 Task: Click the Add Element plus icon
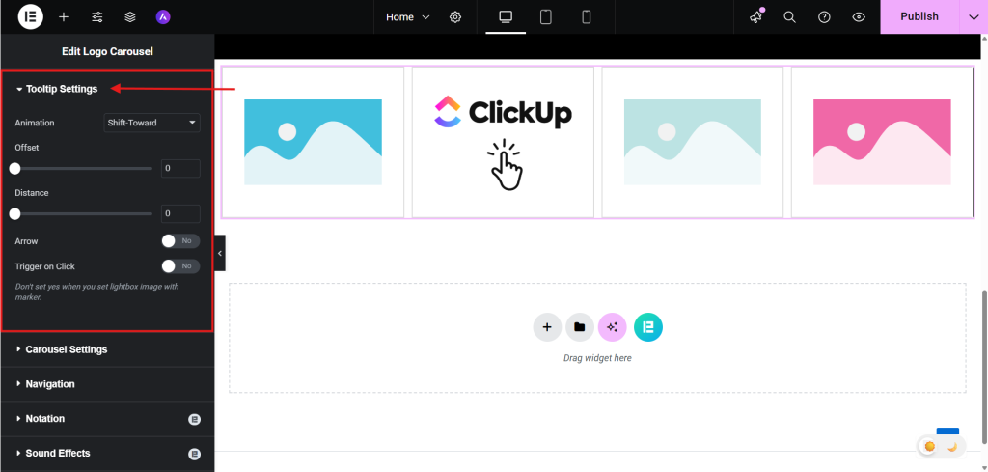pyautogui.click(x=64, y=17)
